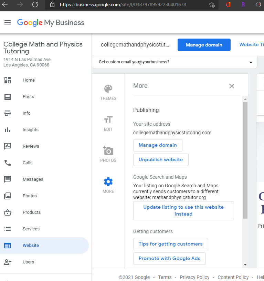
Task: Open the Website Tips link
Action: pyautogui.click(x=252, y=45)
